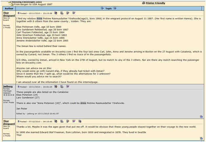View profile icon in the 23:13:38 post

[x=56, y=13]
